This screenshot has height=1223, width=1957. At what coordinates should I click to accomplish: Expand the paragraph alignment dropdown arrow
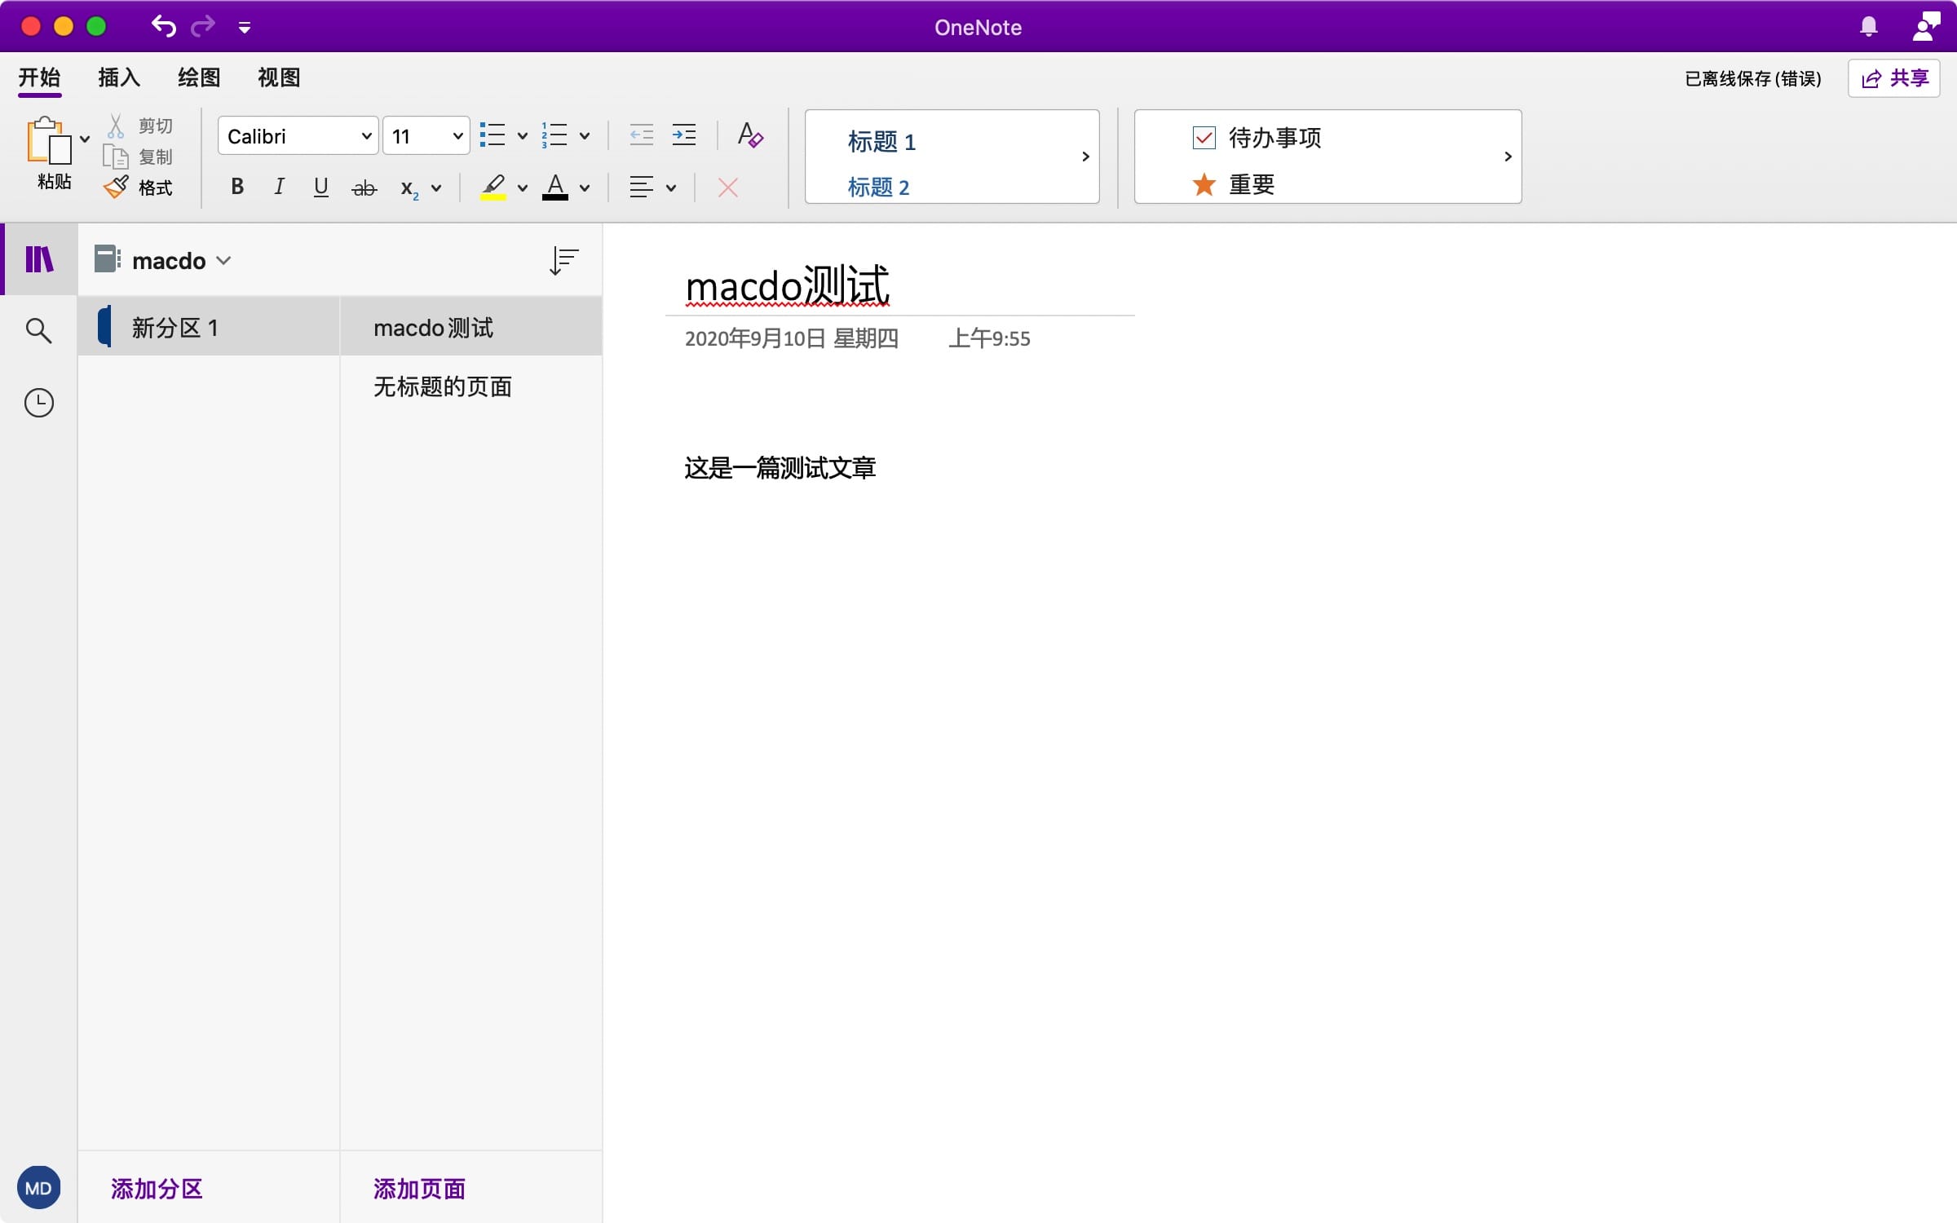671,188
